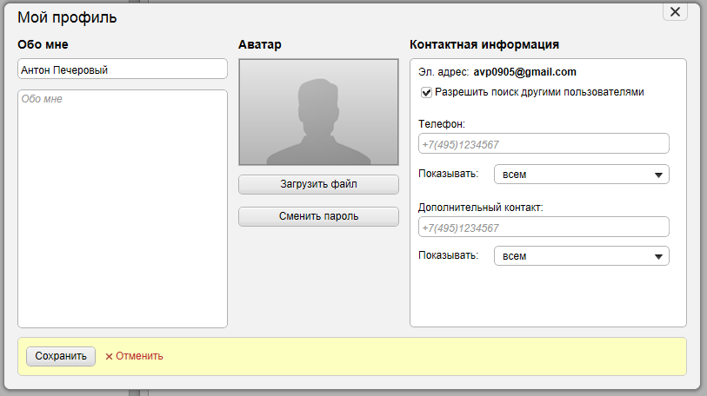Click the bold Обо мне section heading
The height and width of the screenshot is (396, 707).
43,44
